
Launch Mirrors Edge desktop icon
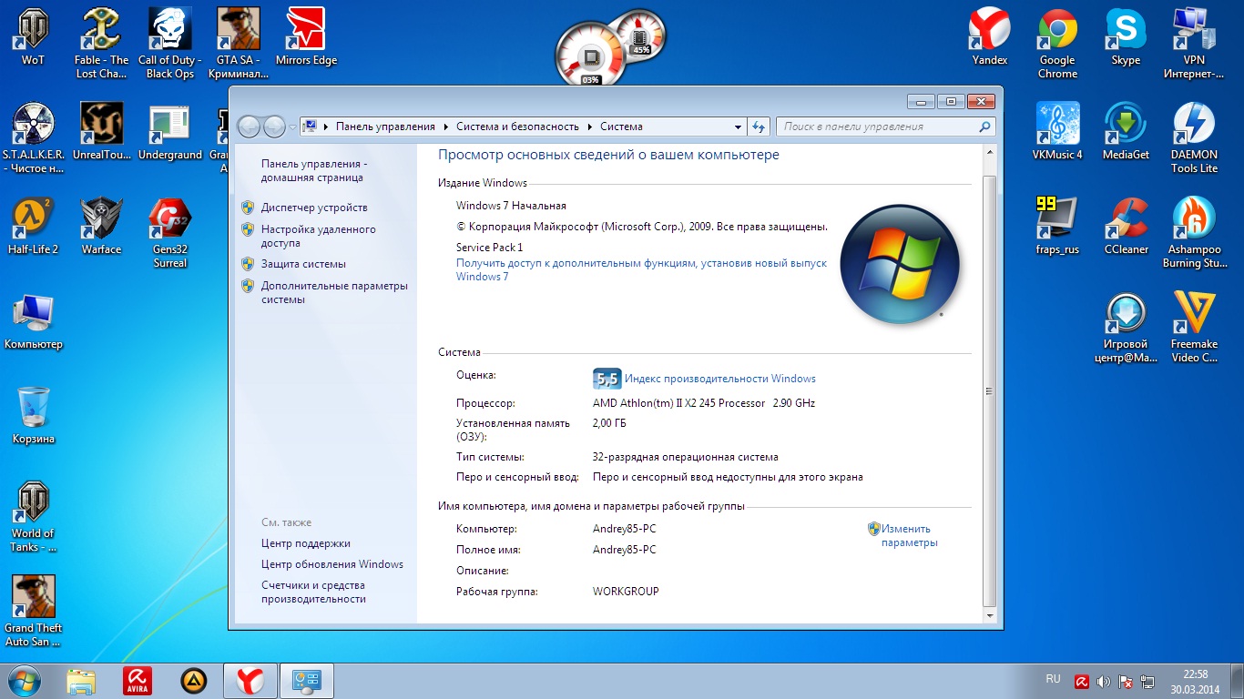coord(306,38)
